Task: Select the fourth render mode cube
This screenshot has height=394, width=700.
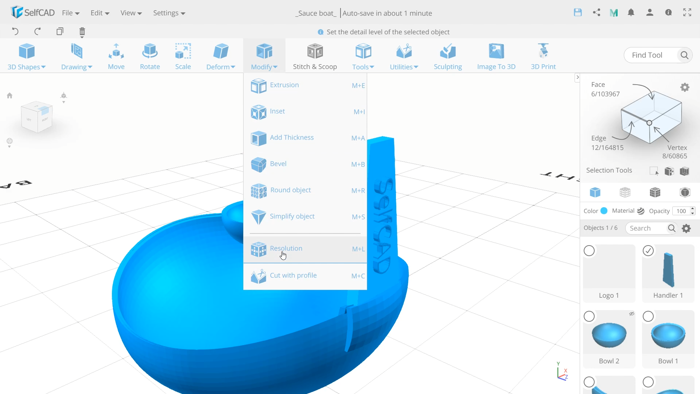Action: 685,192
